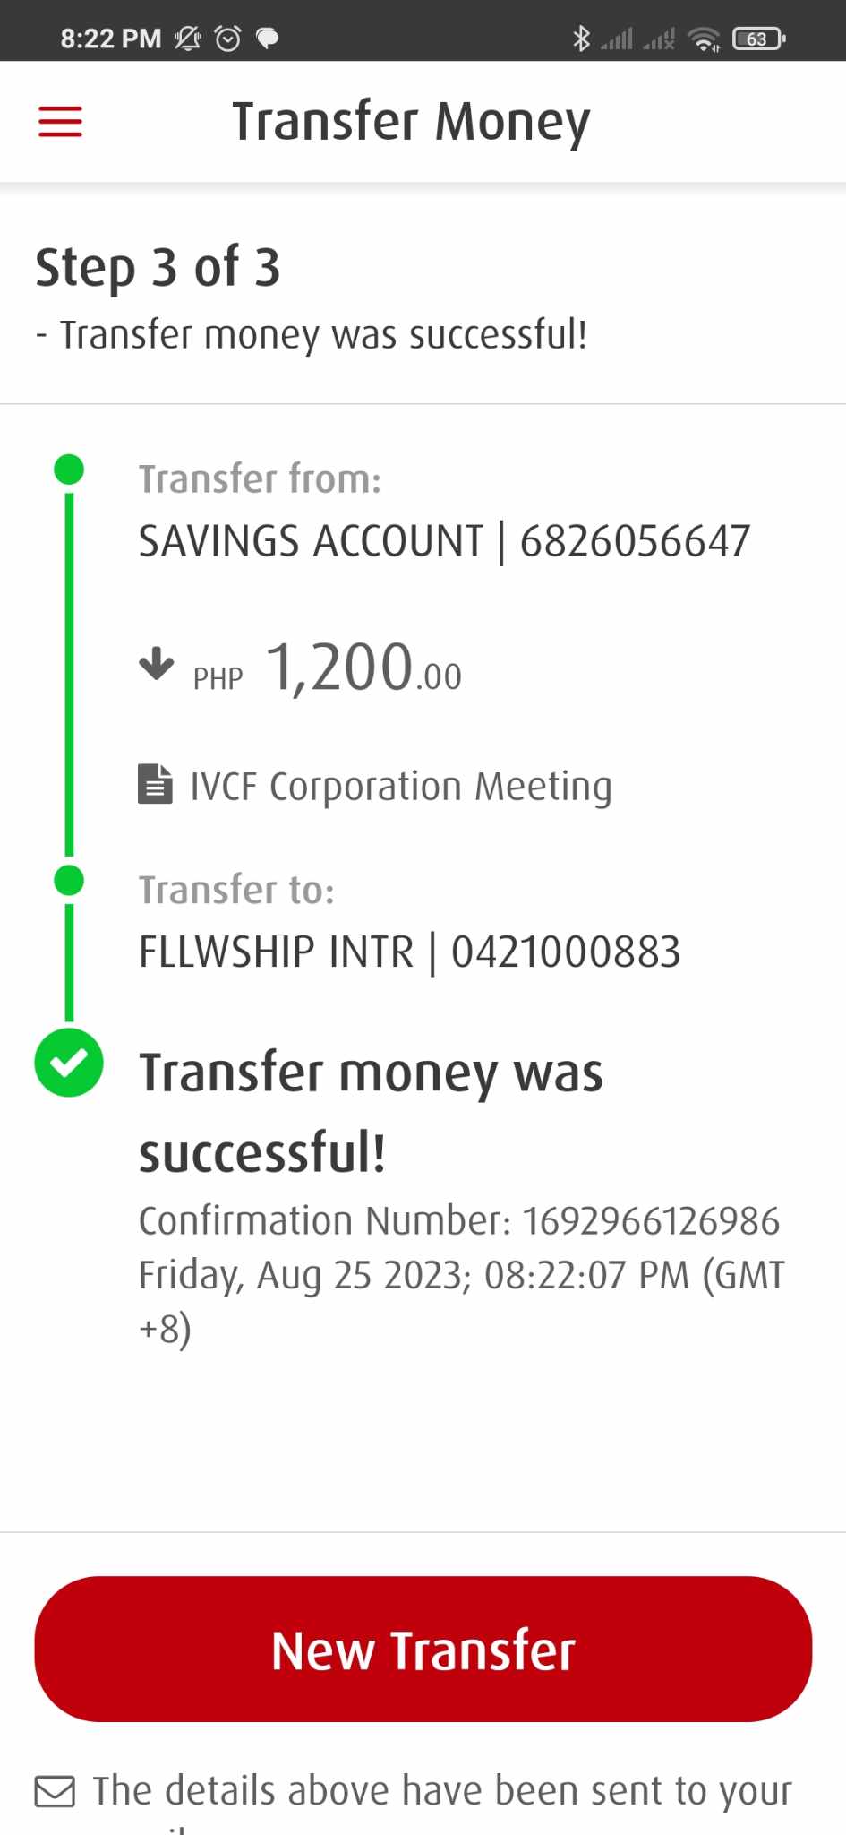Tap the chat bubble notification icon

[x=267, y=39]
